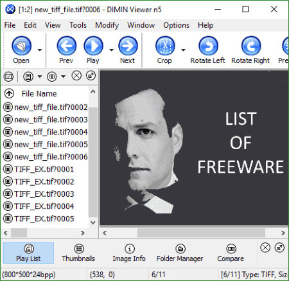
Task: Open the Help menu
Action: coord(206,25)
